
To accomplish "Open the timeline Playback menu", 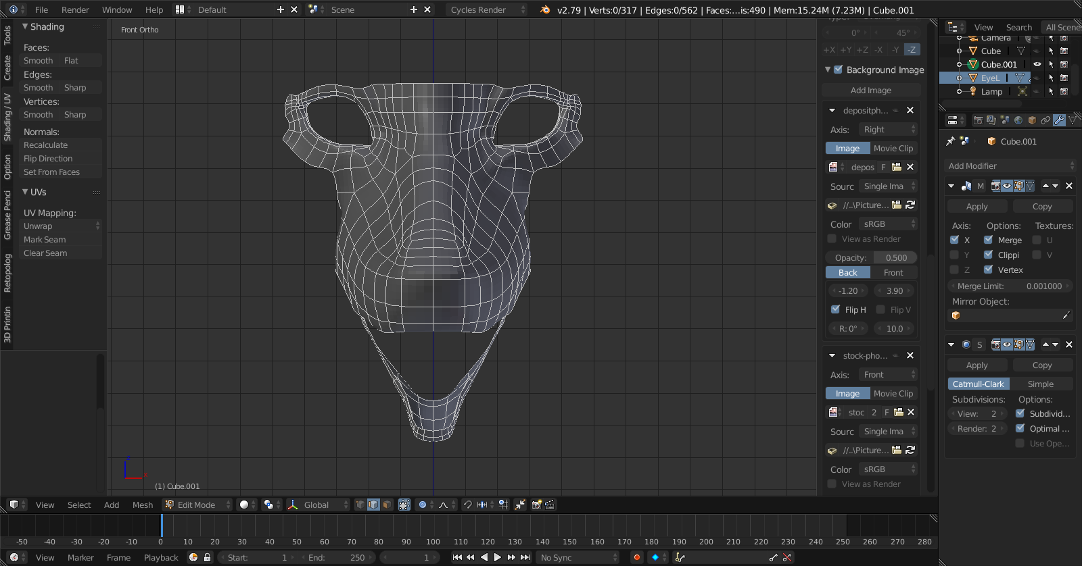I will pyautogui.click(x=161, y=557).
